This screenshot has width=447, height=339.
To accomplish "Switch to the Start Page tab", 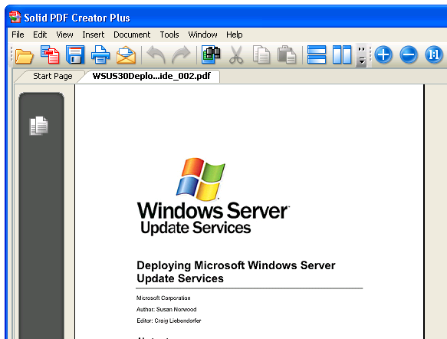I will coord(52,76).
